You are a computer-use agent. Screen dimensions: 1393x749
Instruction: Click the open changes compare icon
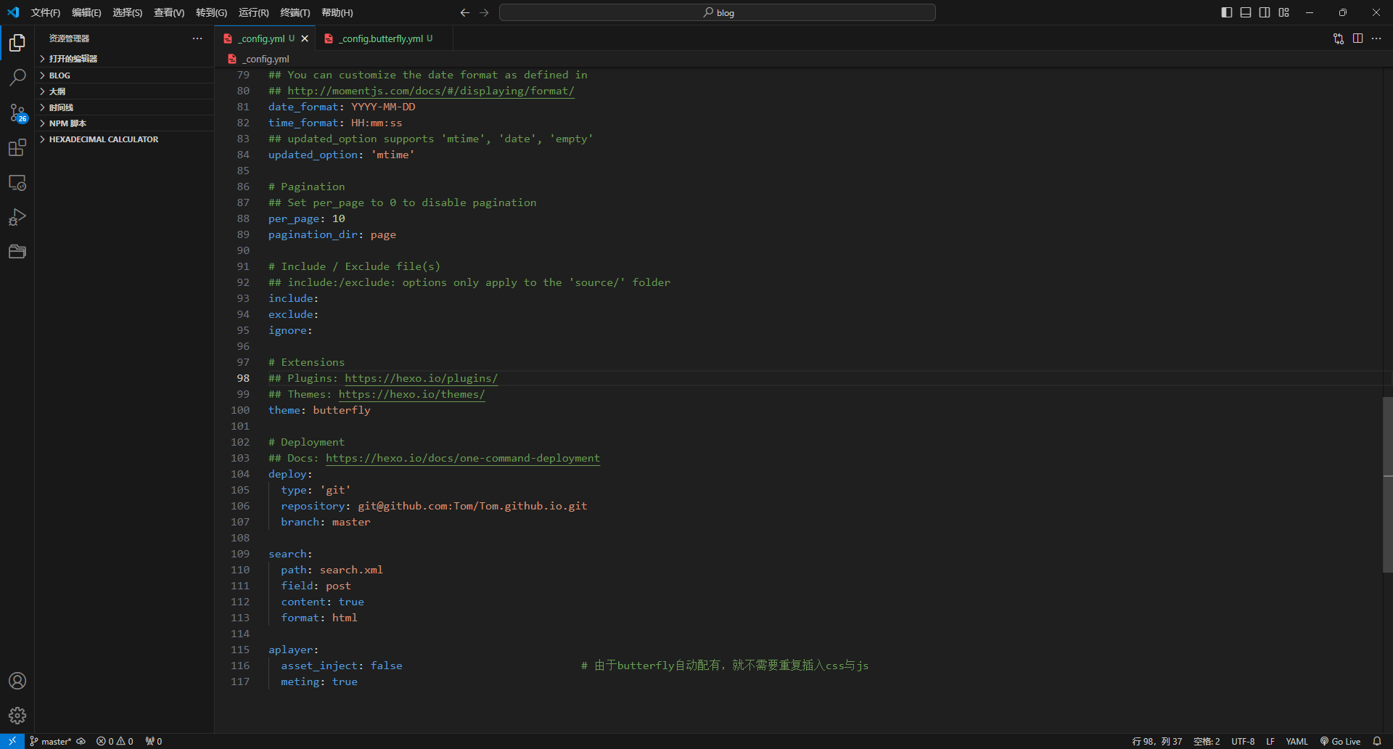tap(1339, 38)
